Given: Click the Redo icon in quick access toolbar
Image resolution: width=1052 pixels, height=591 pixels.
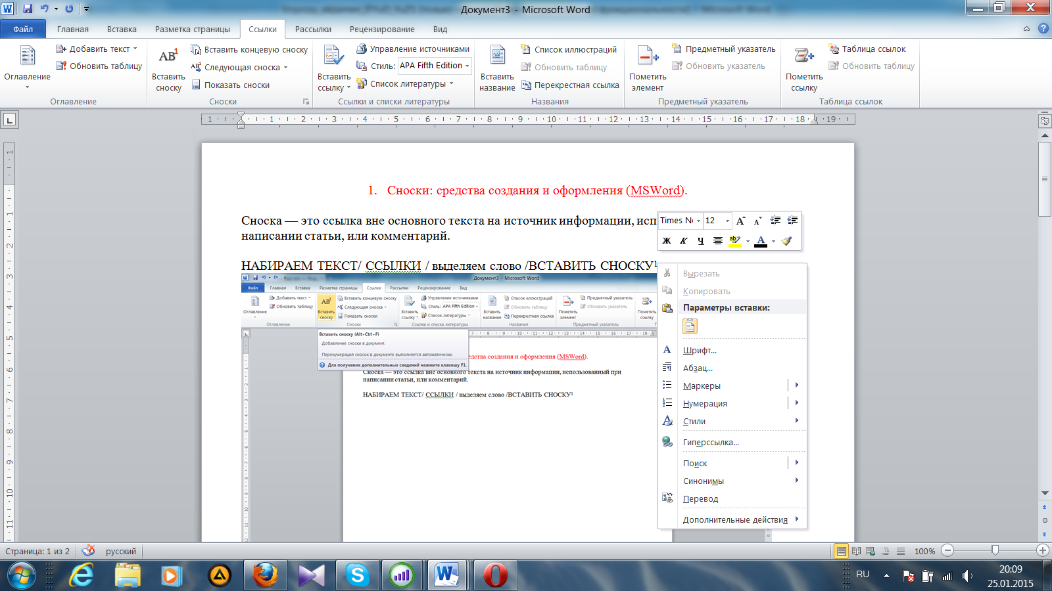Looking at the screenshot, I should [x=69, y=9].
